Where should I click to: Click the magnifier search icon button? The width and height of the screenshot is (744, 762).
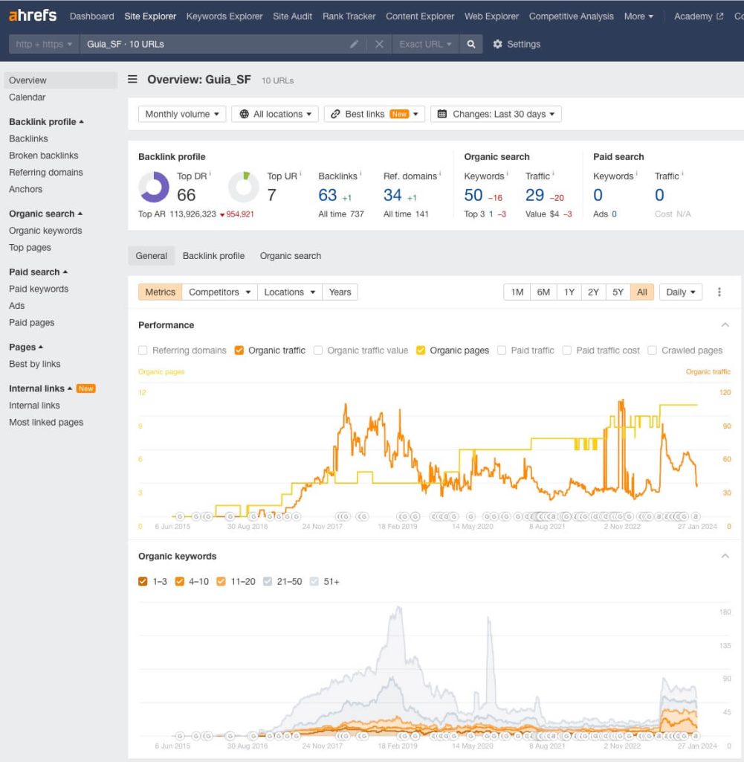[x=470, y=44]
